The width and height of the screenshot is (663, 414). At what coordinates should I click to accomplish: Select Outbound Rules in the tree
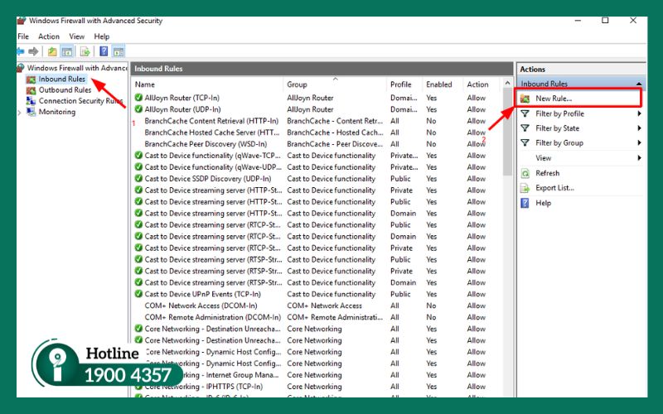pyautogui.click(x=65, y=90)
